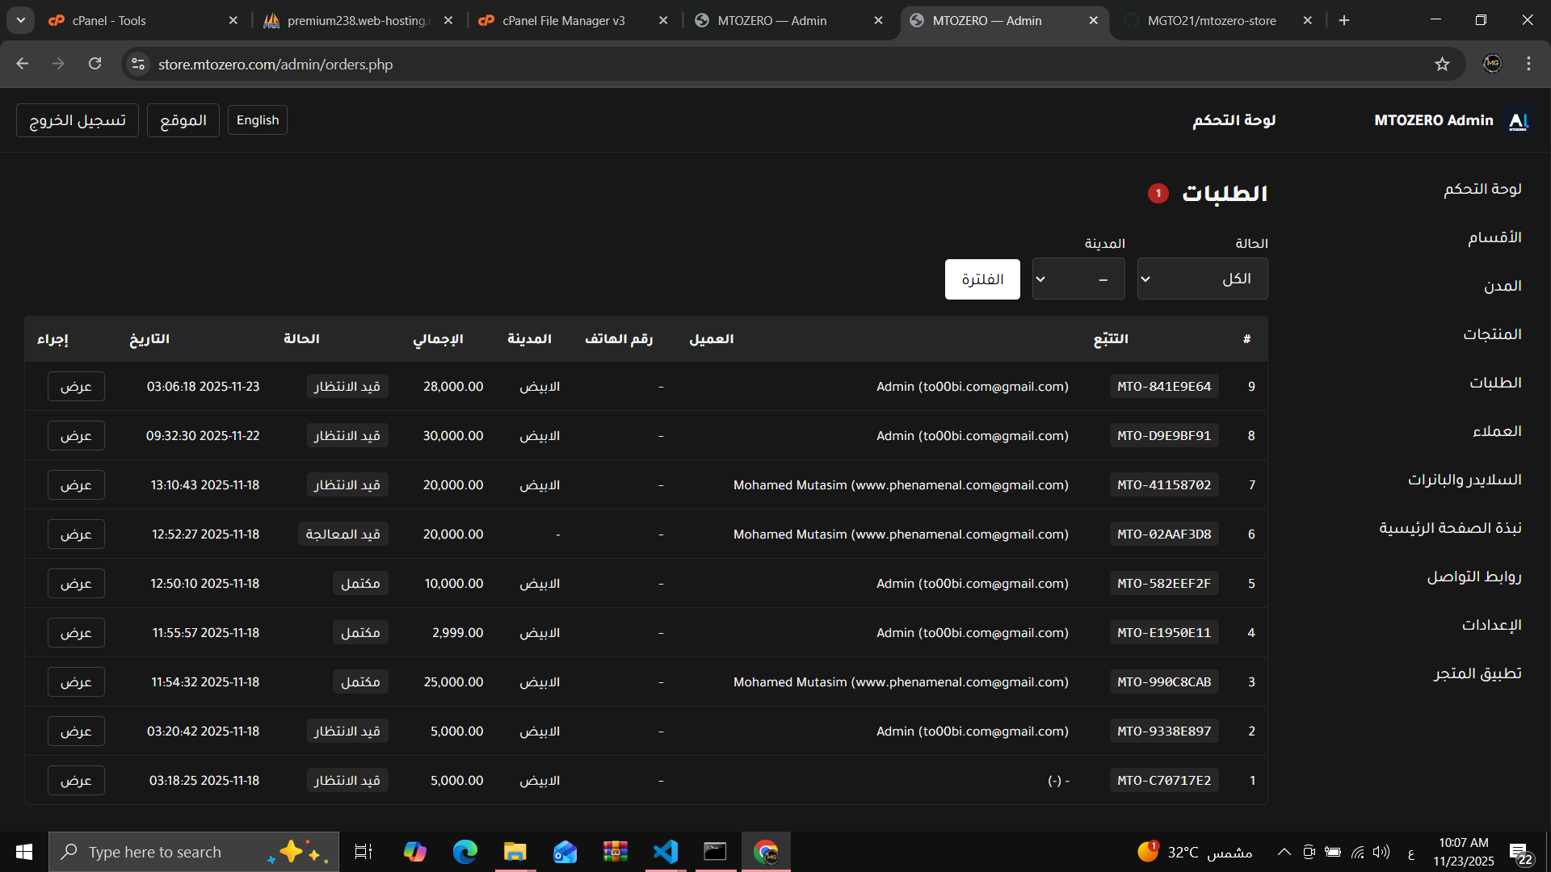The width and height of the screenshot is (1551, 872).
Task: Bookmark this page with the star icon
Action: pos(1442,65)
